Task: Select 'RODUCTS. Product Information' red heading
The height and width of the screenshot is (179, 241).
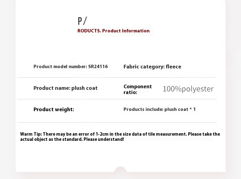Action: (x=113, y=31)
